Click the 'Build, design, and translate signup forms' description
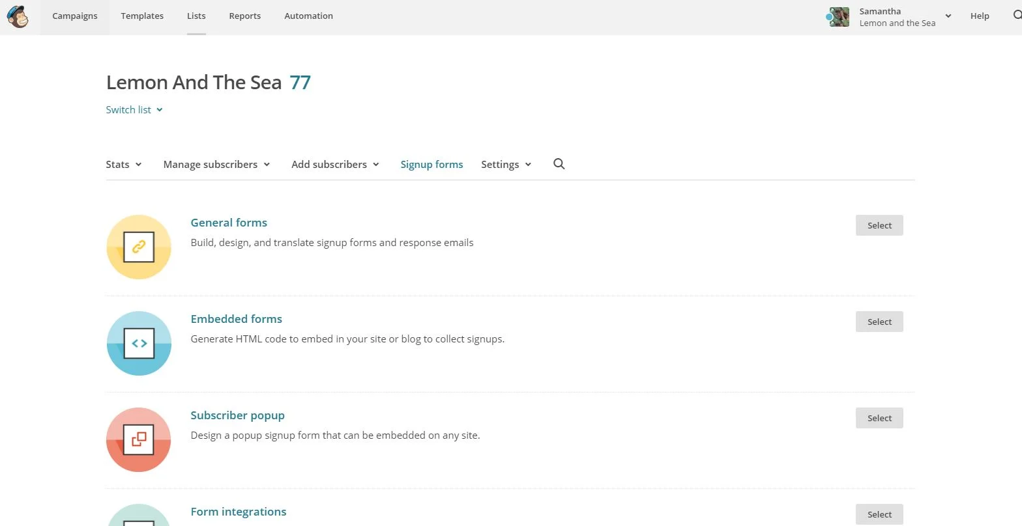Image resolution: width=1022 pixels, height=526 pixels. 332,242
